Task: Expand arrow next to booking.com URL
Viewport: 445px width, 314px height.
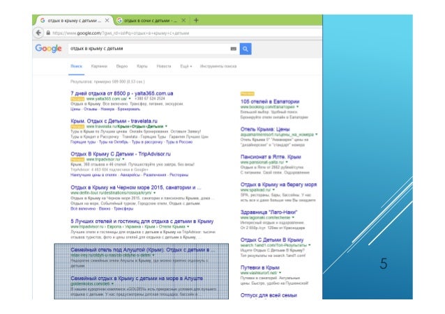Action: (298, 107)
